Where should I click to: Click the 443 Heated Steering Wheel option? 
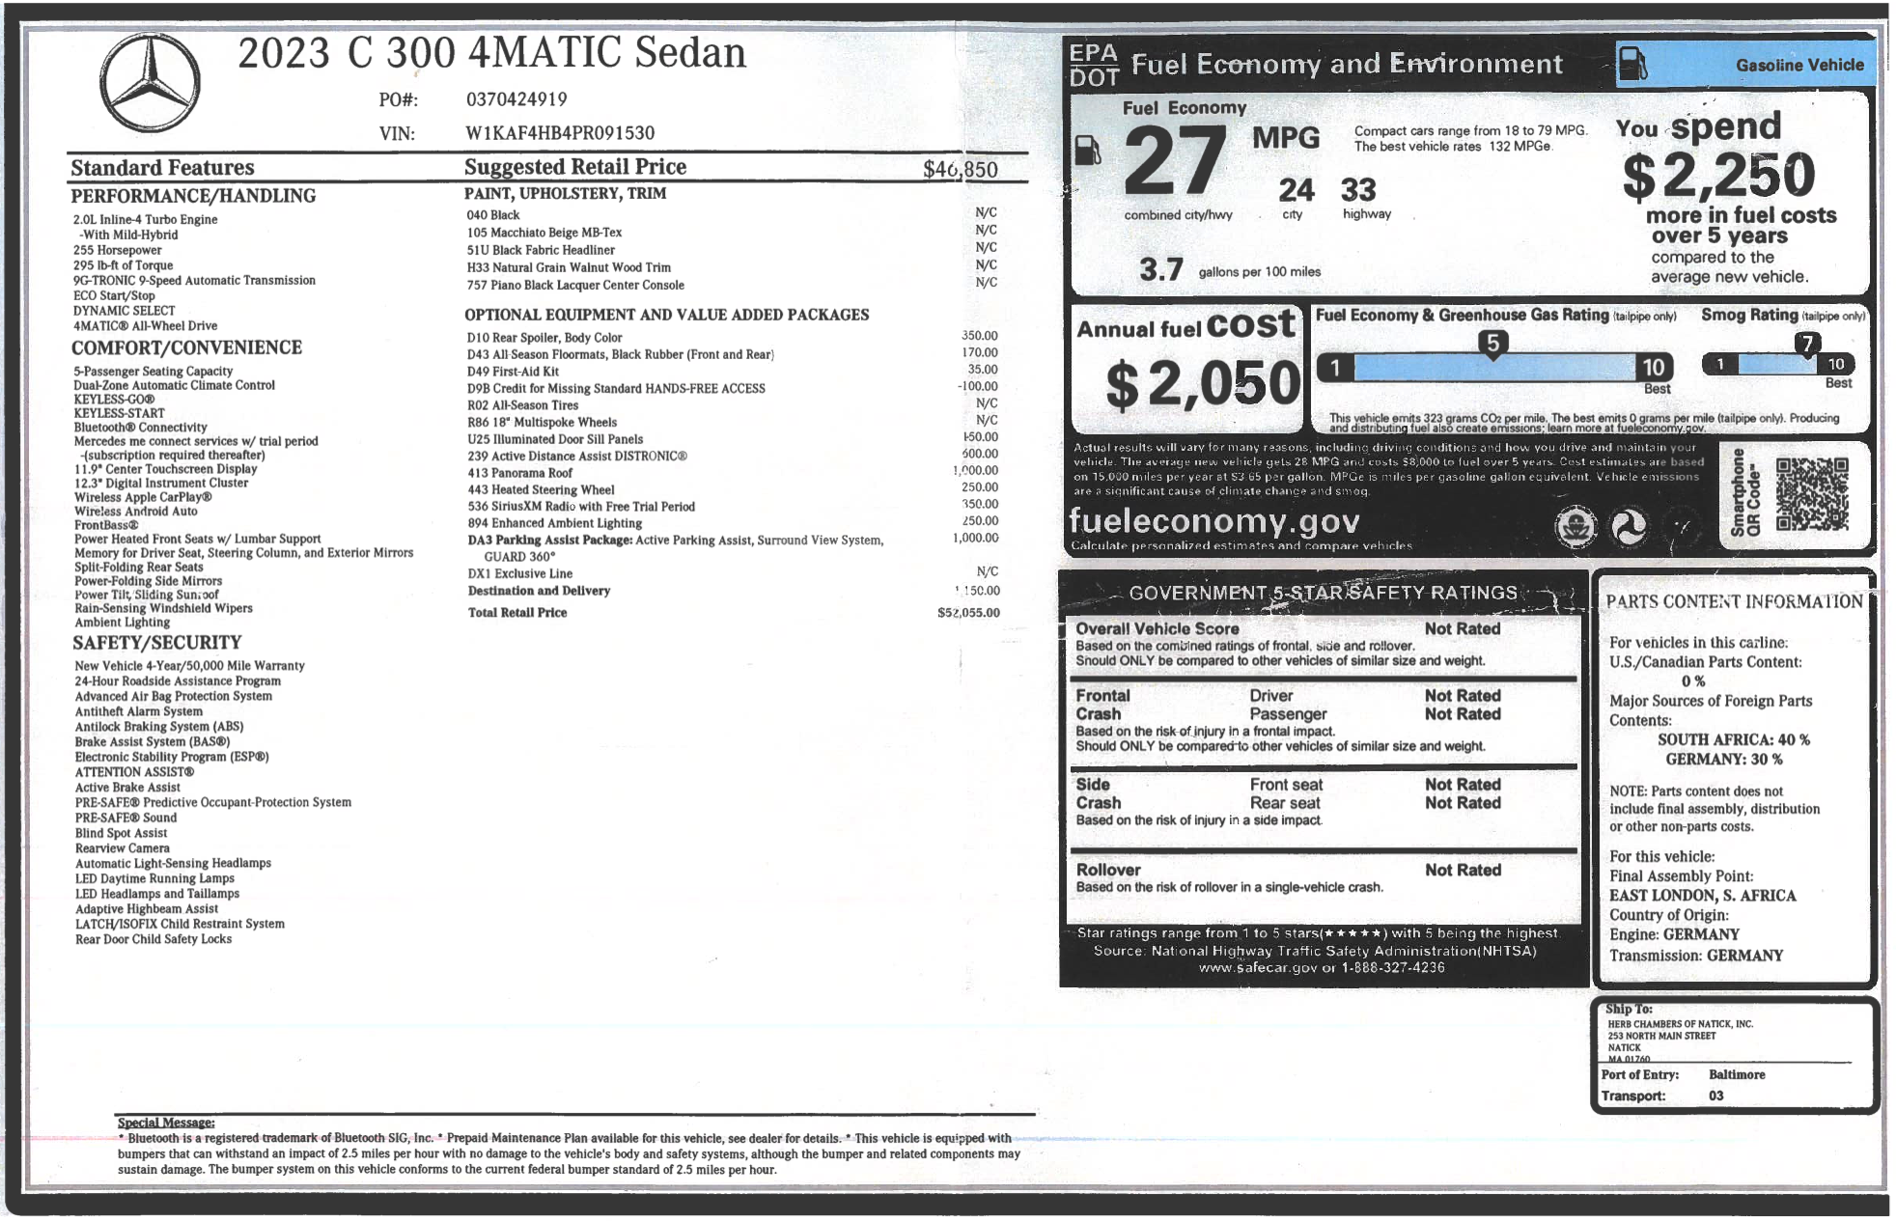pos(541,490)
